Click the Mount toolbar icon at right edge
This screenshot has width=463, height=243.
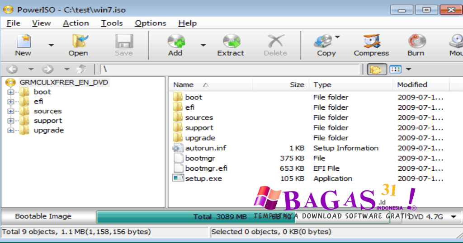pyautogui.click(x=456, y=41)
